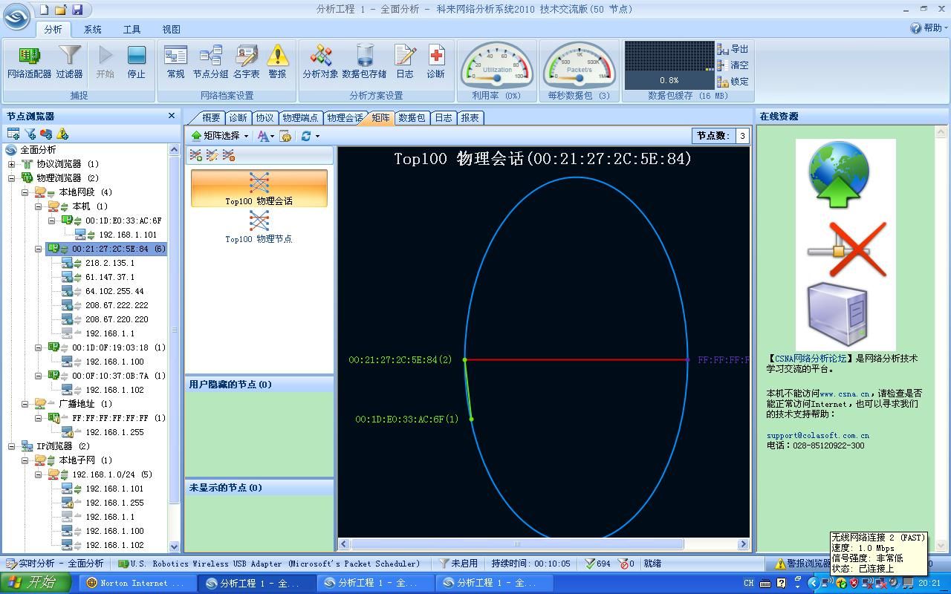951x594 pixels.
Task: Select the Top100 物理会话 matrix
Action: [259, 189]
